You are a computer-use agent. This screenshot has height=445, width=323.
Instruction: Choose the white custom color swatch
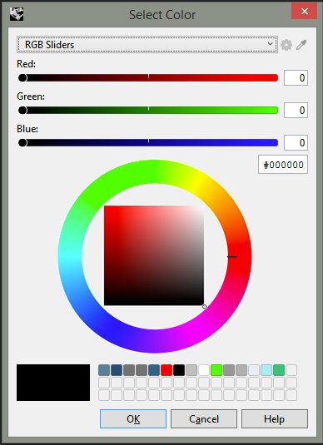coord(204,370)
